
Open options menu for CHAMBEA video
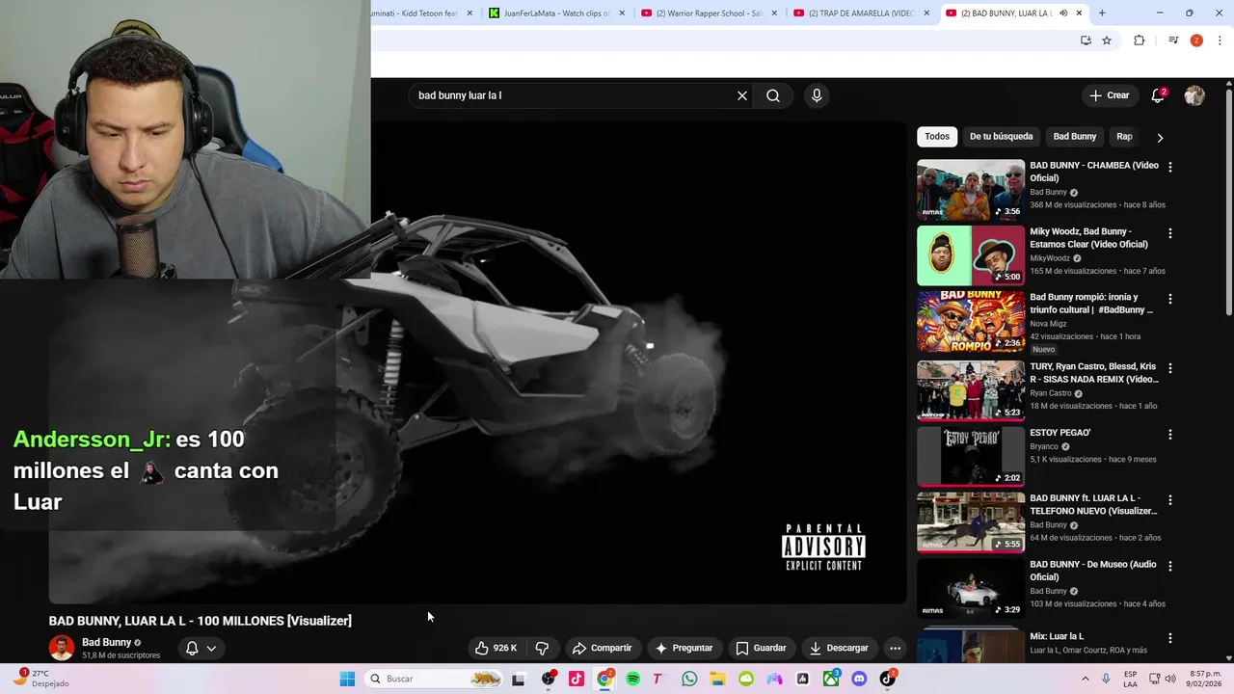point(1170,167)
